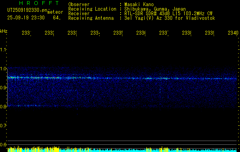
Task: Click the 0.7 frequency axis label
Action: coord(3,125)
